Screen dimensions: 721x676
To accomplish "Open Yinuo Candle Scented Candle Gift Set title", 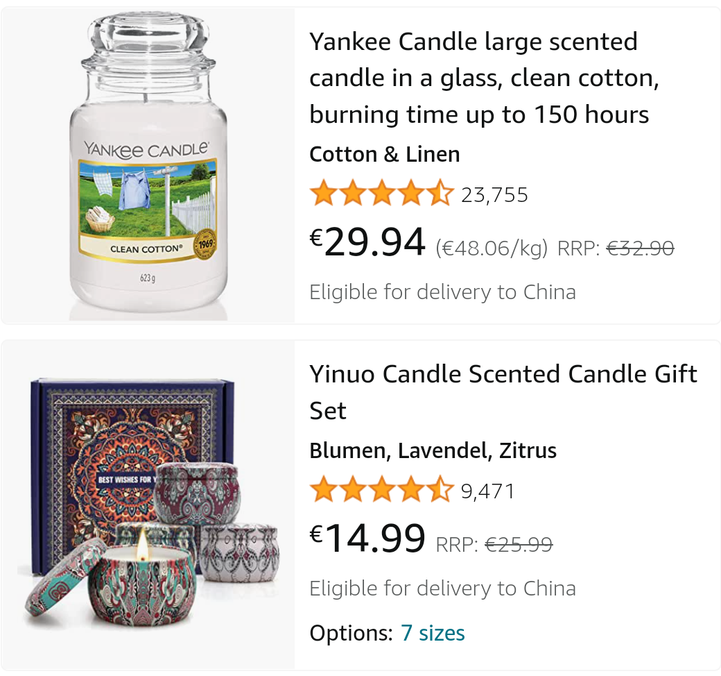I will tap(503, 391).
